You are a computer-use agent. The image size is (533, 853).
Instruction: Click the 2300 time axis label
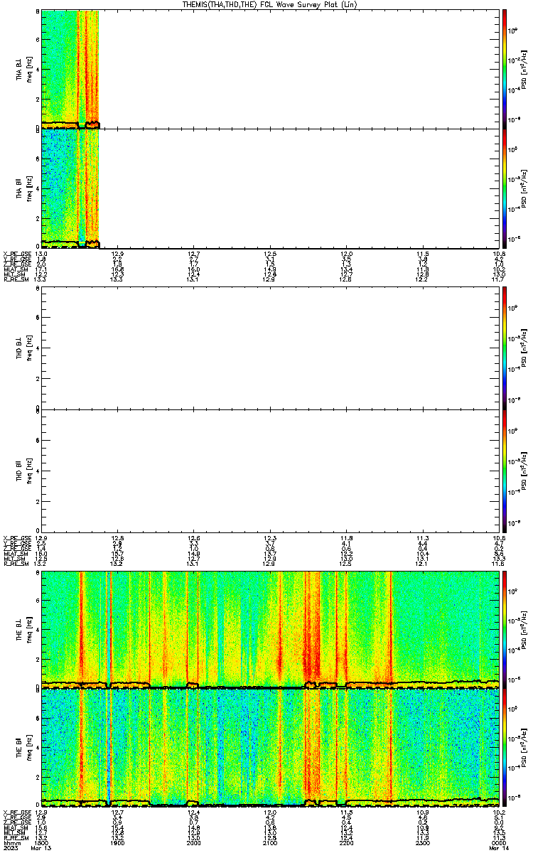click(x=422, y=842)
